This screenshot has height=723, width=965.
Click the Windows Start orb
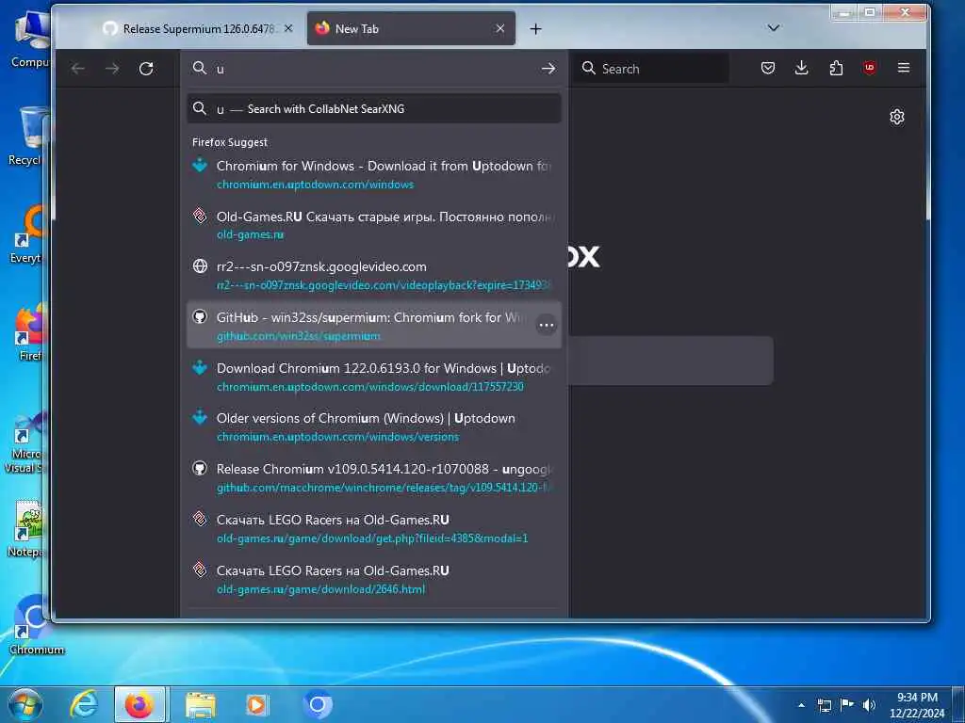[25, 704]
